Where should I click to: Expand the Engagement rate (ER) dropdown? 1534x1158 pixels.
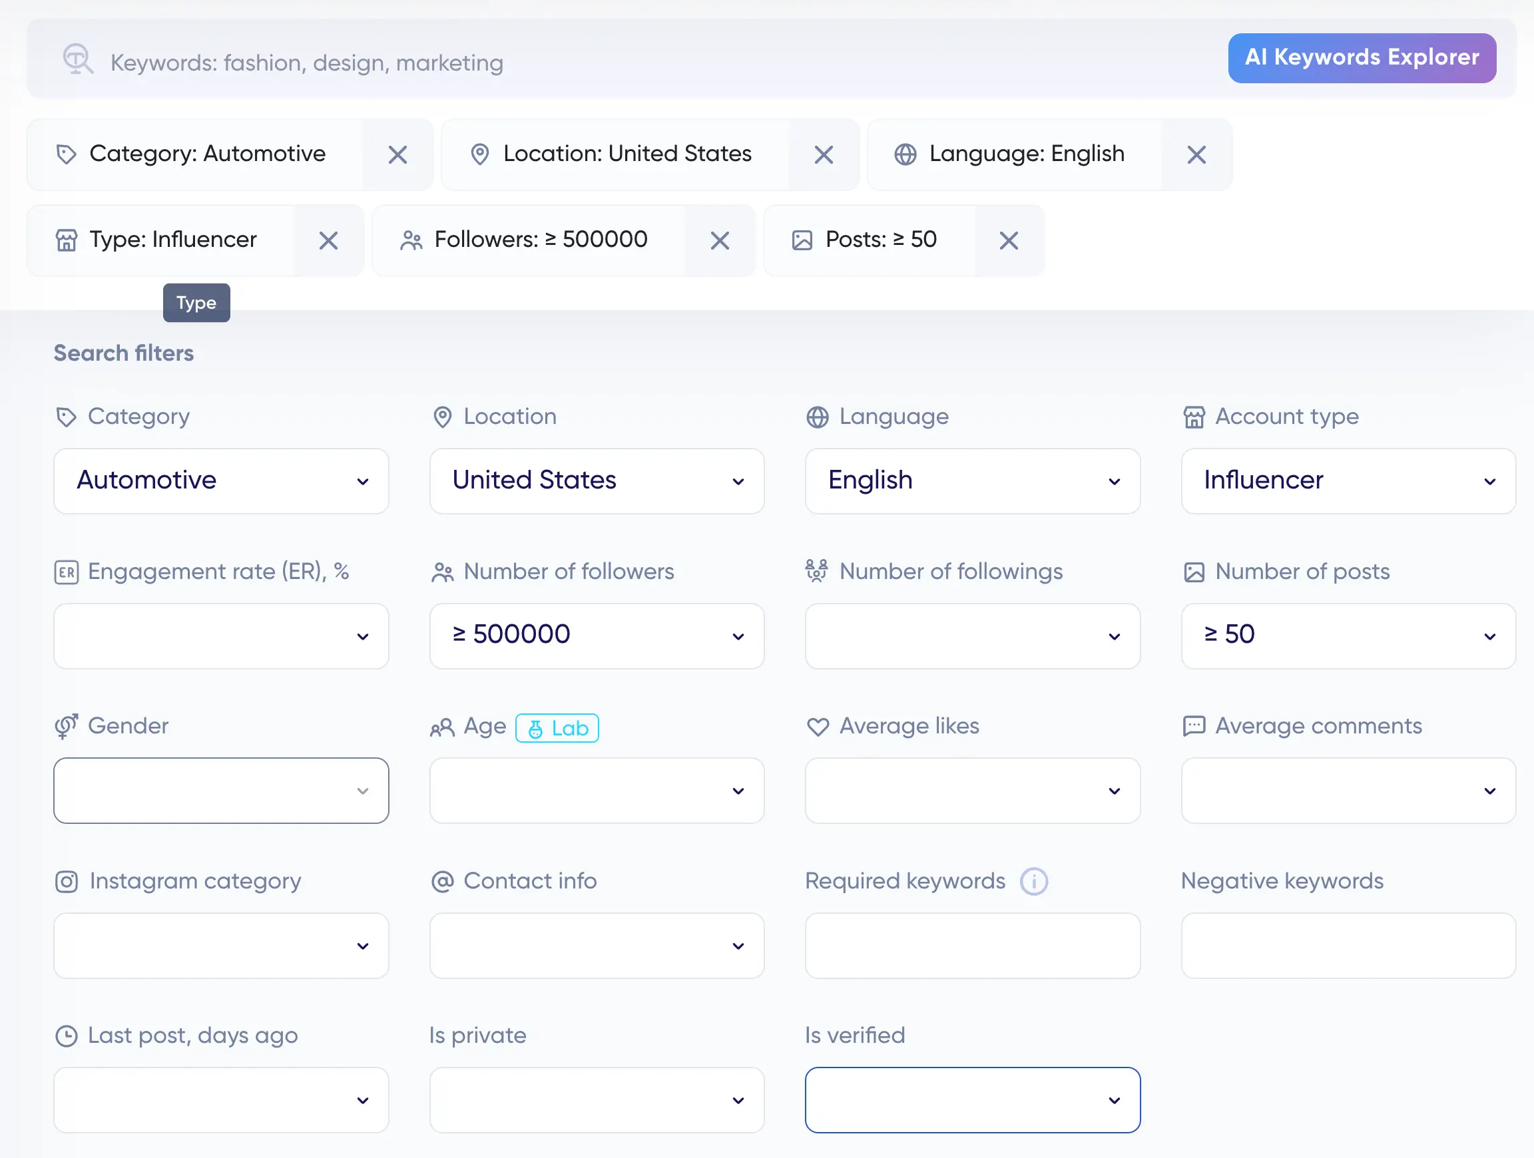221,636
